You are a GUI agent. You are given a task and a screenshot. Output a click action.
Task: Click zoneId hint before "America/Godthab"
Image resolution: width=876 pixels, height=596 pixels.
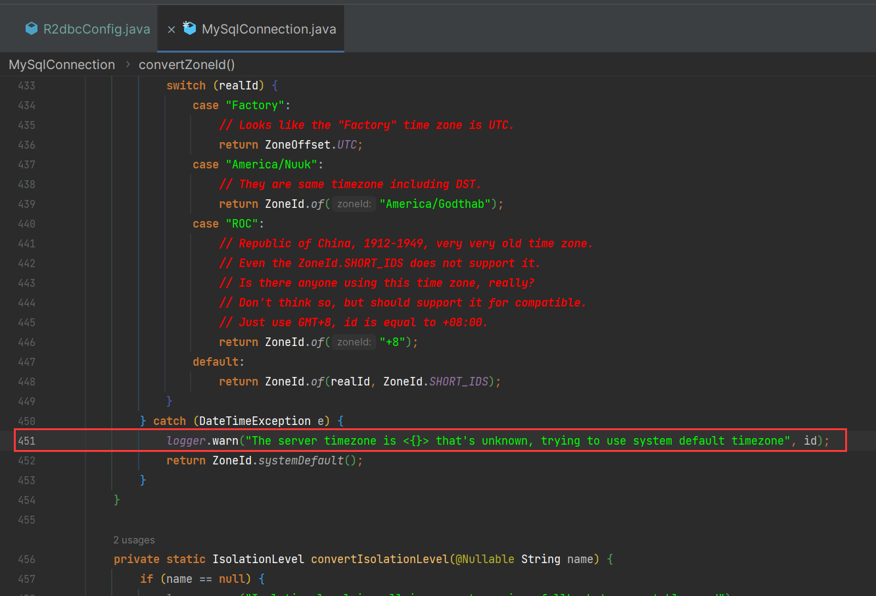click(354, 204)
